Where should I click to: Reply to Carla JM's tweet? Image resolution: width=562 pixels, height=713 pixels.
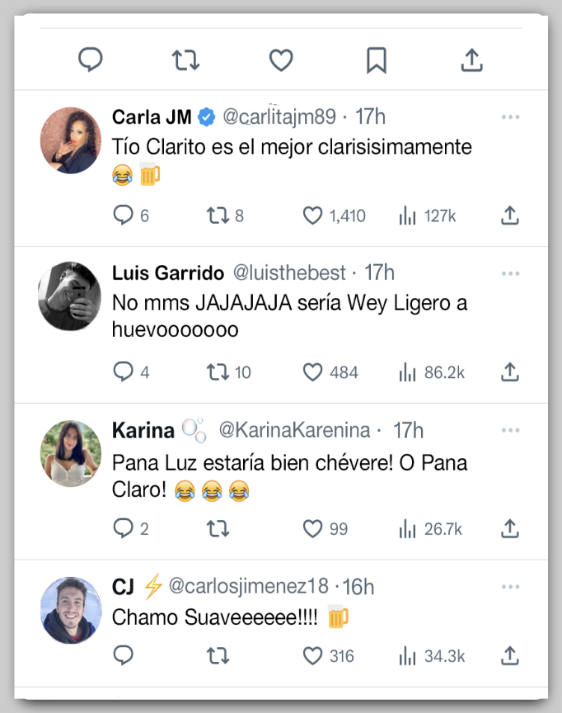123,215
